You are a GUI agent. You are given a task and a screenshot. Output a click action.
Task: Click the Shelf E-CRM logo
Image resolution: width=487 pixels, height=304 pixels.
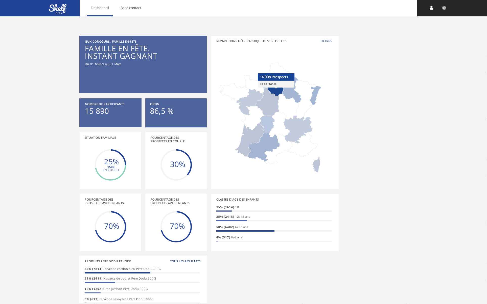pos(58,9)
